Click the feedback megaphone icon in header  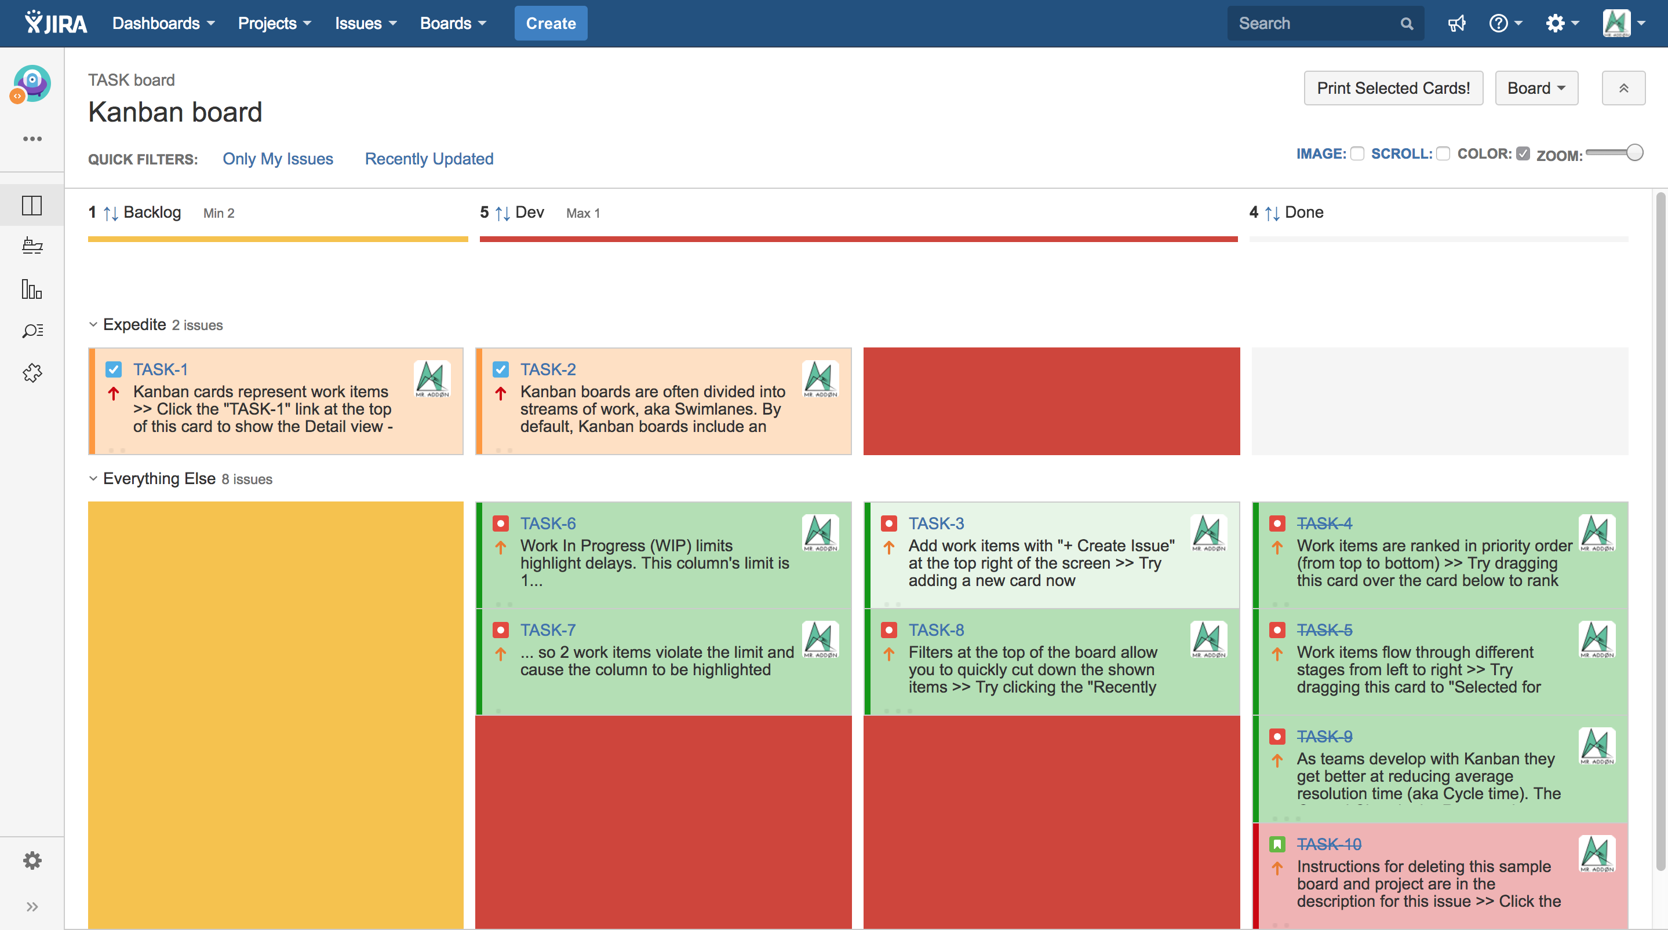click(1456, 24)
